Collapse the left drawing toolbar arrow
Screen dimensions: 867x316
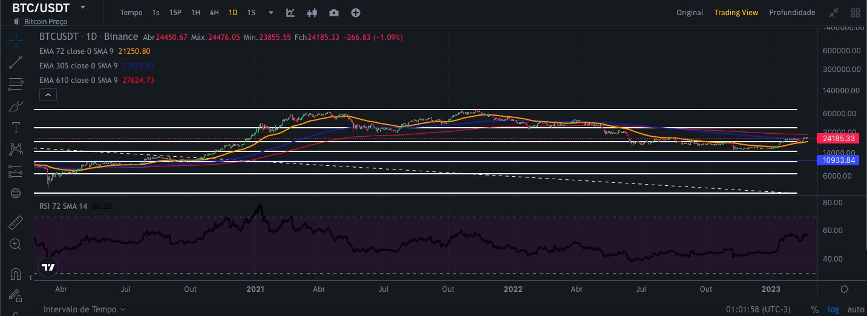(31, 277)
